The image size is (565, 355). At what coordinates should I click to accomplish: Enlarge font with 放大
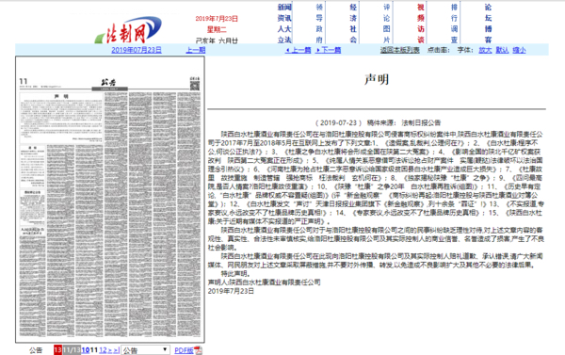[485, 50]
